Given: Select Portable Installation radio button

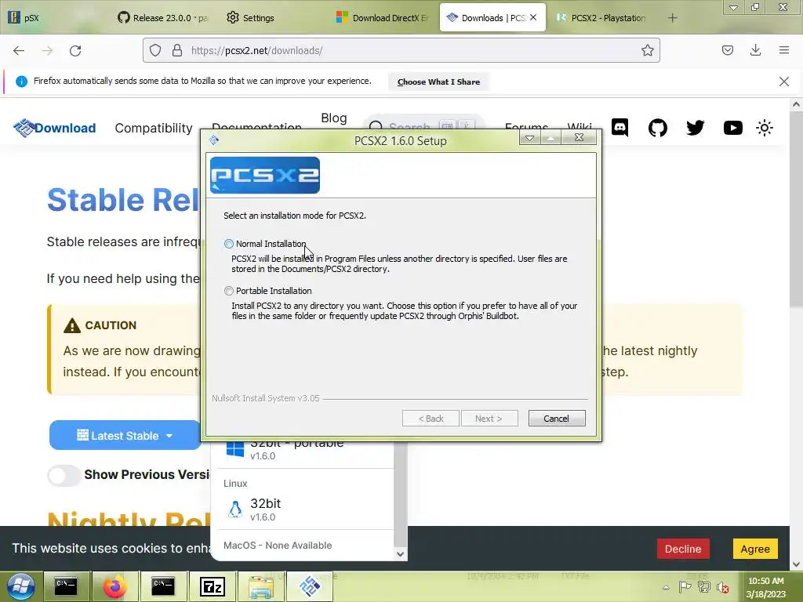Looking at the screenshot, I should point(229,291).
